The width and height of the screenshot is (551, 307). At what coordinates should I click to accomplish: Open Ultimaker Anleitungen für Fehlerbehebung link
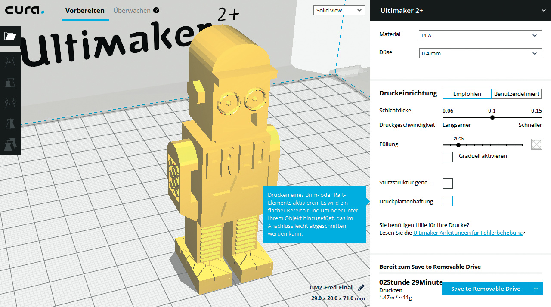[468, 233]
